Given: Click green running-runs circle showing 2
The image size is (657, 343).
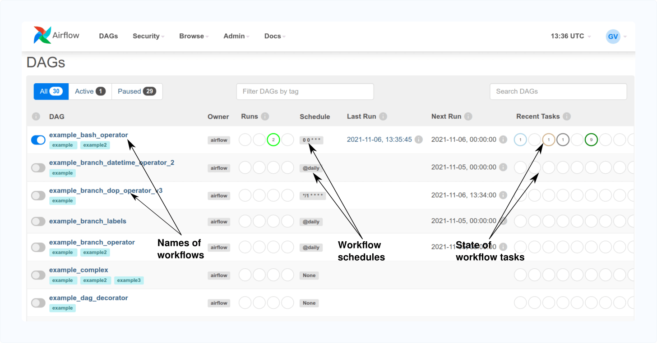Looking at the screenshot, I should (x=273, y=140).
